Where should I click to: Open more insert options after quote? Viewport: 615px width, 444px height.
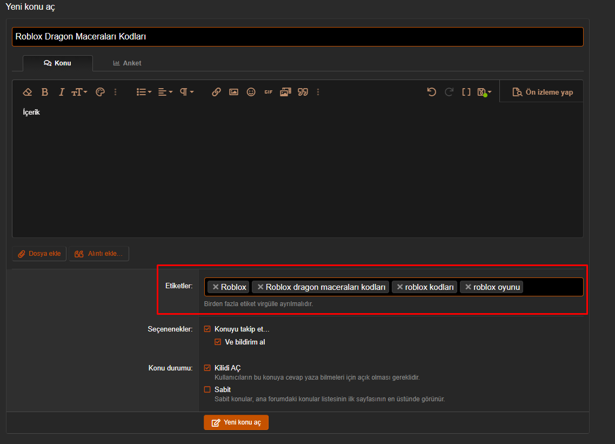point(318,92)
